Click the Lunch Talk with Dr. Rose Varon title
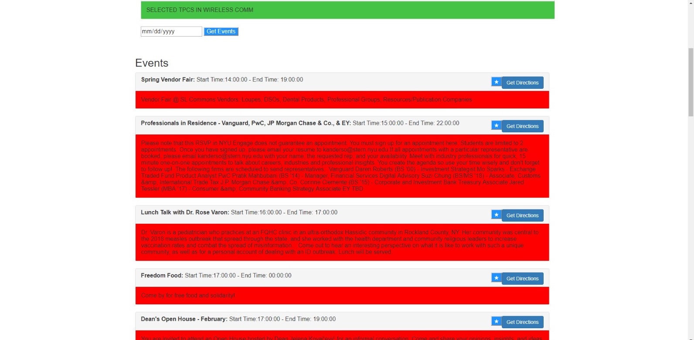Screen dimensions: 694x340 185,212
